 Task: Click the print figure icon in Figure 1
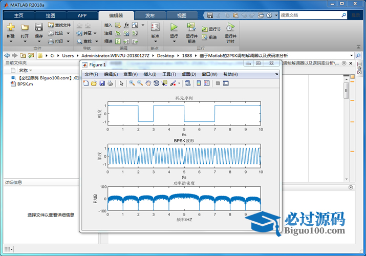tap(110, 83)
